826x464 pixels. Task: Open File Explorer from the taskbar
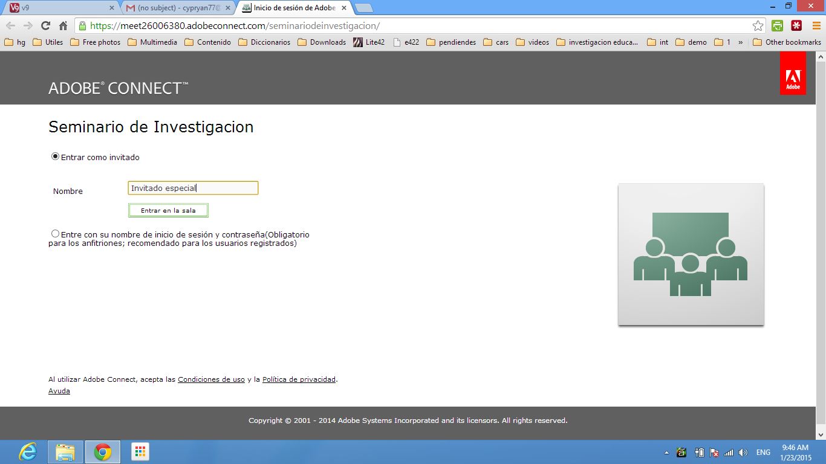[x=65, y=452]
